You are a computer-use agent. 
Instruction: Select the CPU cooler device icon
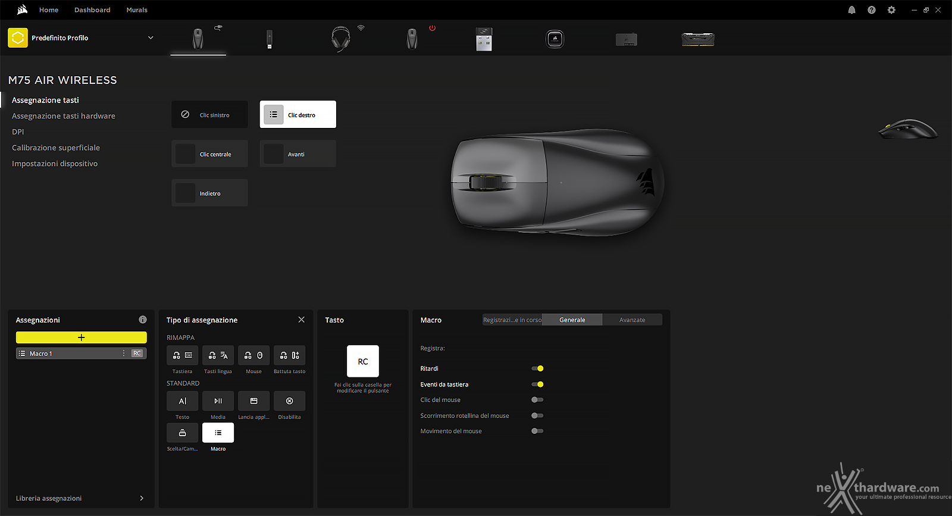[x=555, y=39]
